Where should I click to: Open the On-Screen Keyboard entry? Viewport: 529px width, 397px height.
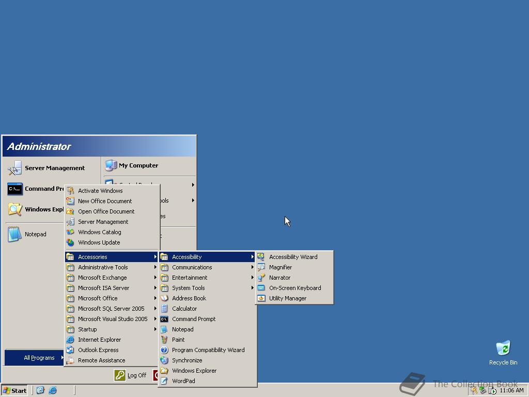point(294,288)
